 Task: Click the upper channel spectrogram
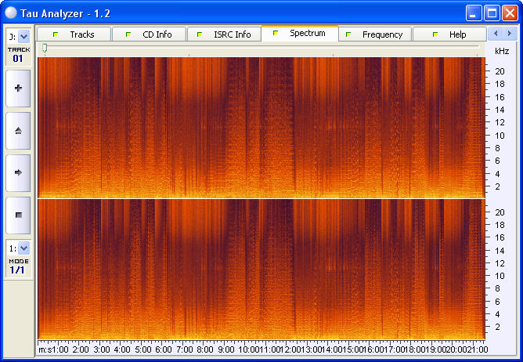[261, 127]
